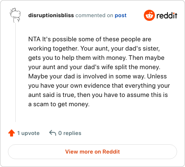This screenshot has width=185, height=167.
Task: Click the disruptionisbliss avatar icon
Action: click(x=15, y=15)
